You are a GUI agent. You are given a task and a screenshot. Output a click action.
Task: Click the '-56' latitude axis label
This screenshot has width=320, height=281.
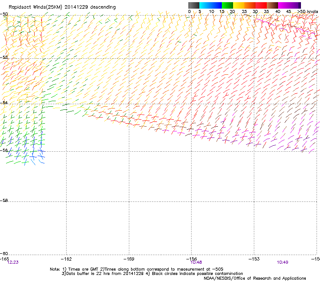pyautogui.click(x=4, y=150)
